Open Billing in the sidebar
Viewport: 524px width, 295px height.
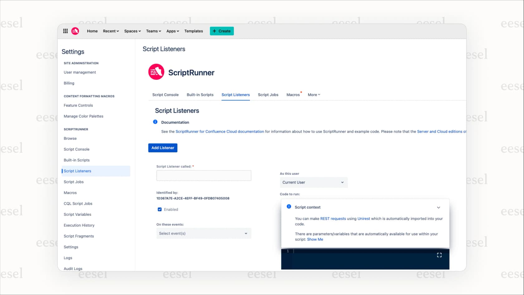(x=69, y=83)
